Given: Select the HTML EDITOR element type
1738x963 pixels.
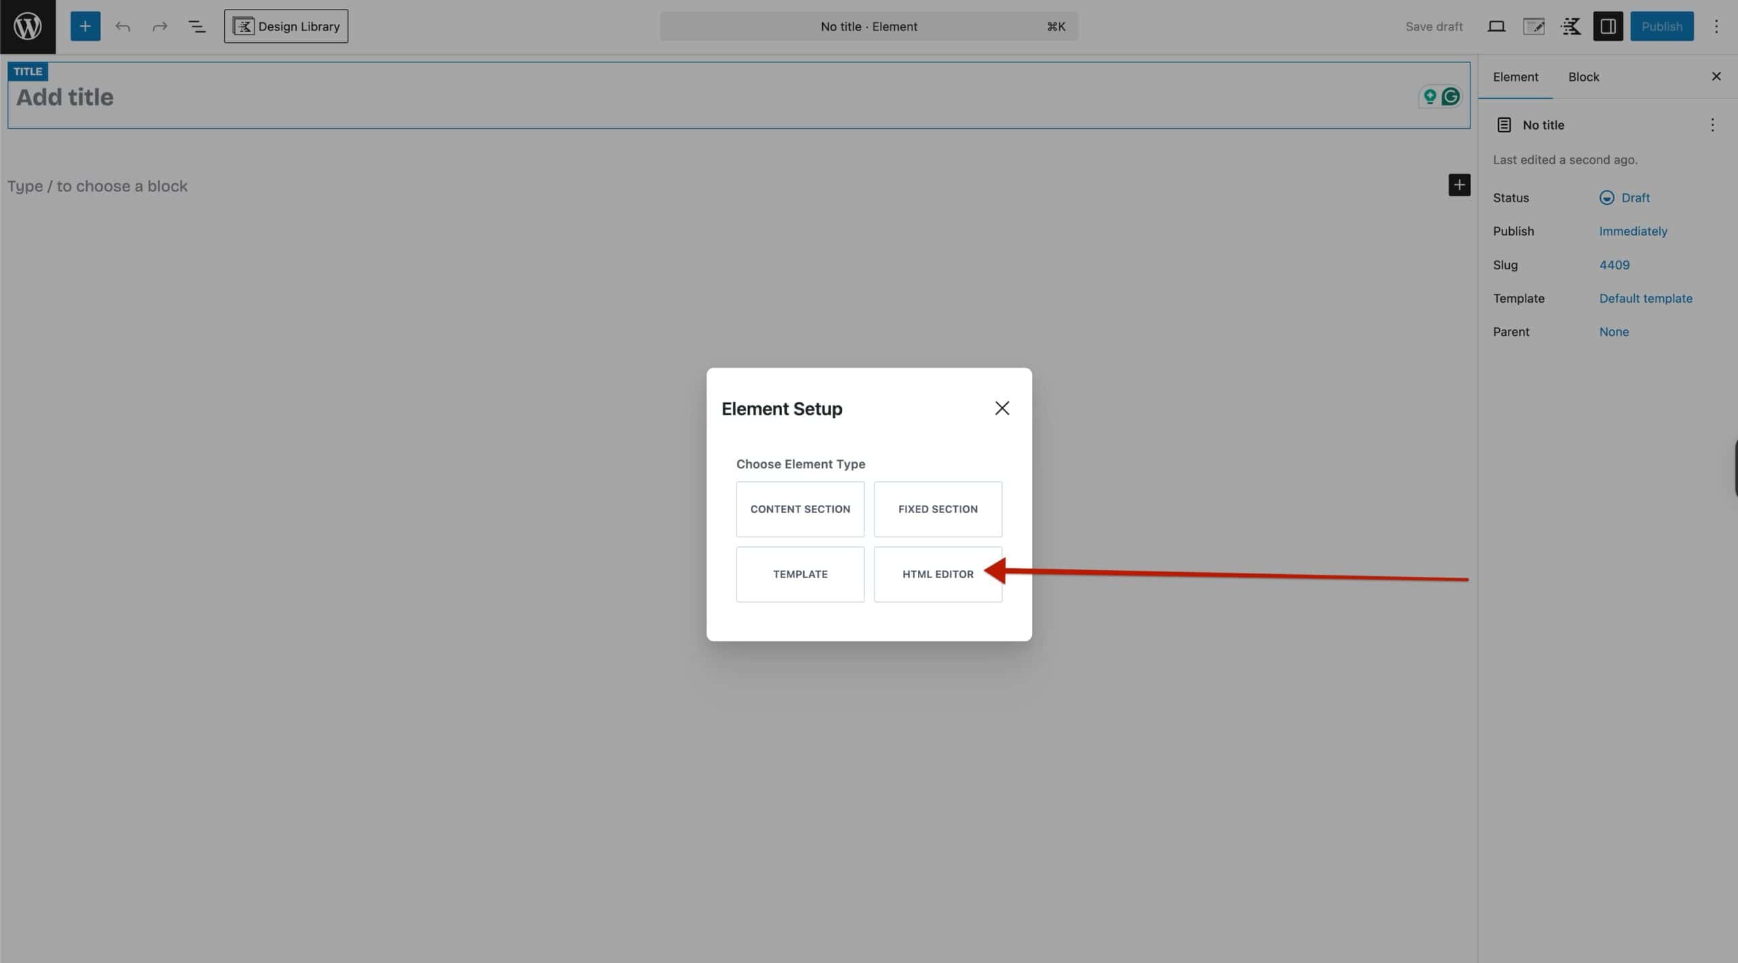Looking at the screenshot, I should pos(937,573).
